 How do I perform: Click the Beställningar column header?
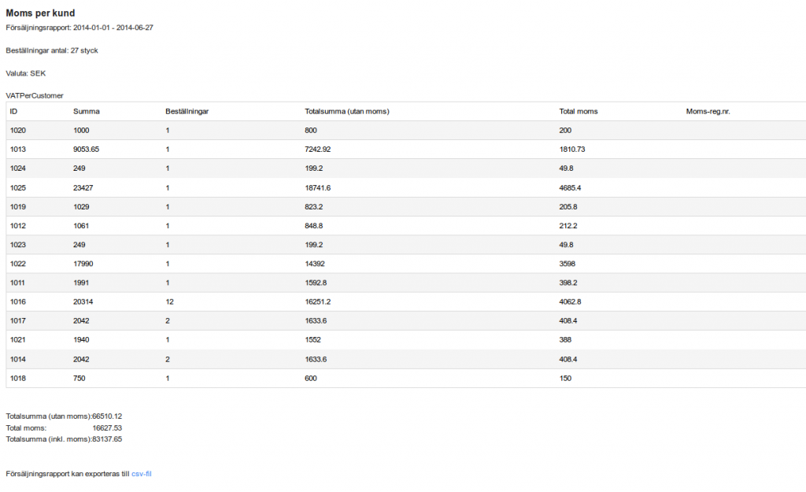coord(187,112)
